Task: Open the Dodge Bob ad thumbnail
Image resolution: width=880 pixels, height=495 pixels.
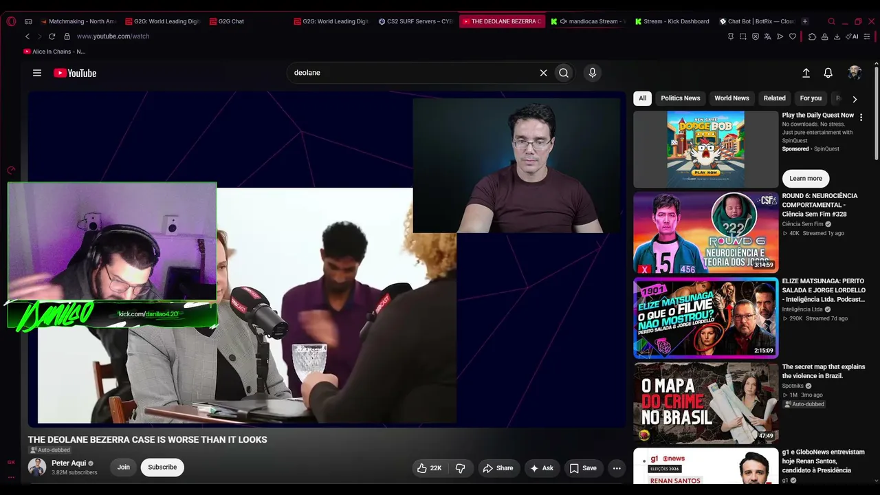Action: click(x=706, y=149)
